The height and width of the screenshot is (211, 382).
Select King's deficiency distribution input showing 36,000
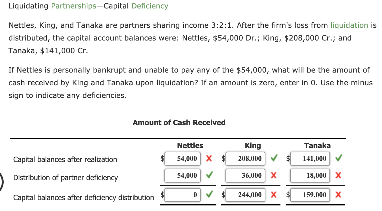click(245, 175)
